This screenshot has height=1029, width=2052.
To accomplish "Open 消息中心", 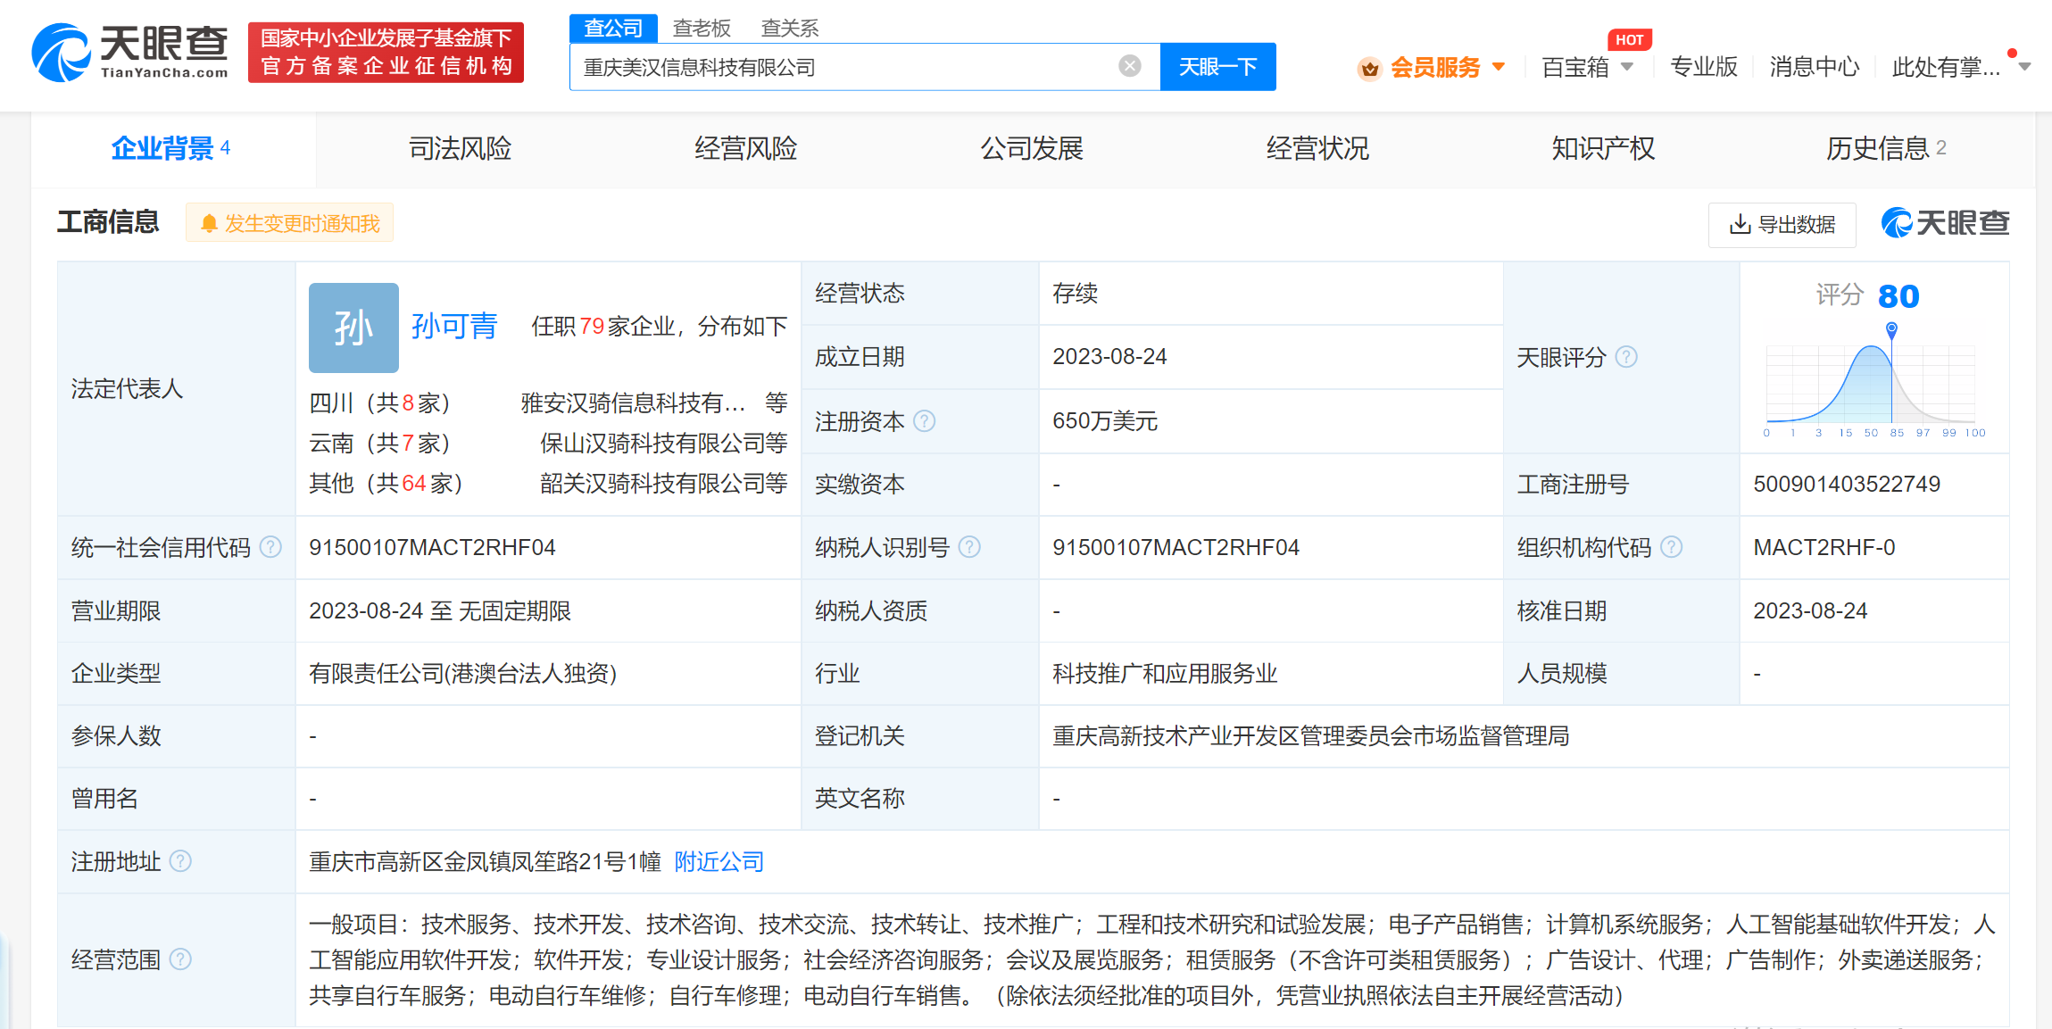I will (1815, 67).
